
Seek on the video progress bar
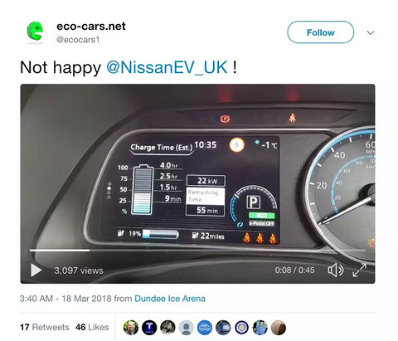(197, 251)
